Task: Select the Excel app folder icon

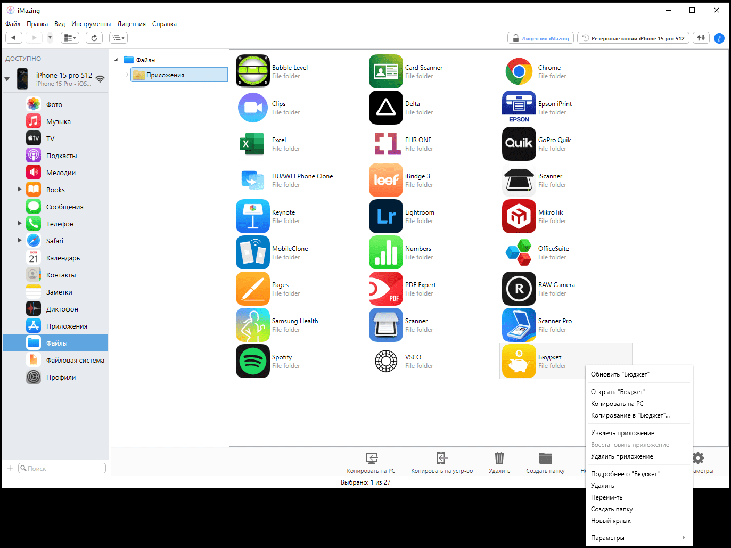Action: 253,144
